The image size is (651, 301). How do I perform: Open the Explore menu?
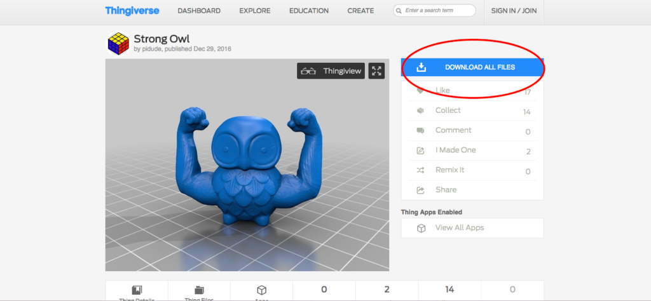click(255, 11)
